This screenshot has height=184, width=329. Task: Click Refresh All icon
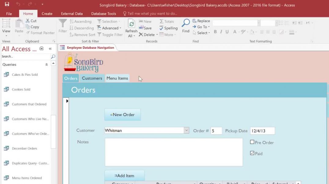point(131,24)
